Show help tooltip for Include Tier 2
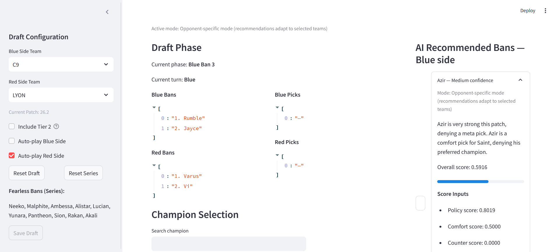The image size is (552, 252). (56, 126)
